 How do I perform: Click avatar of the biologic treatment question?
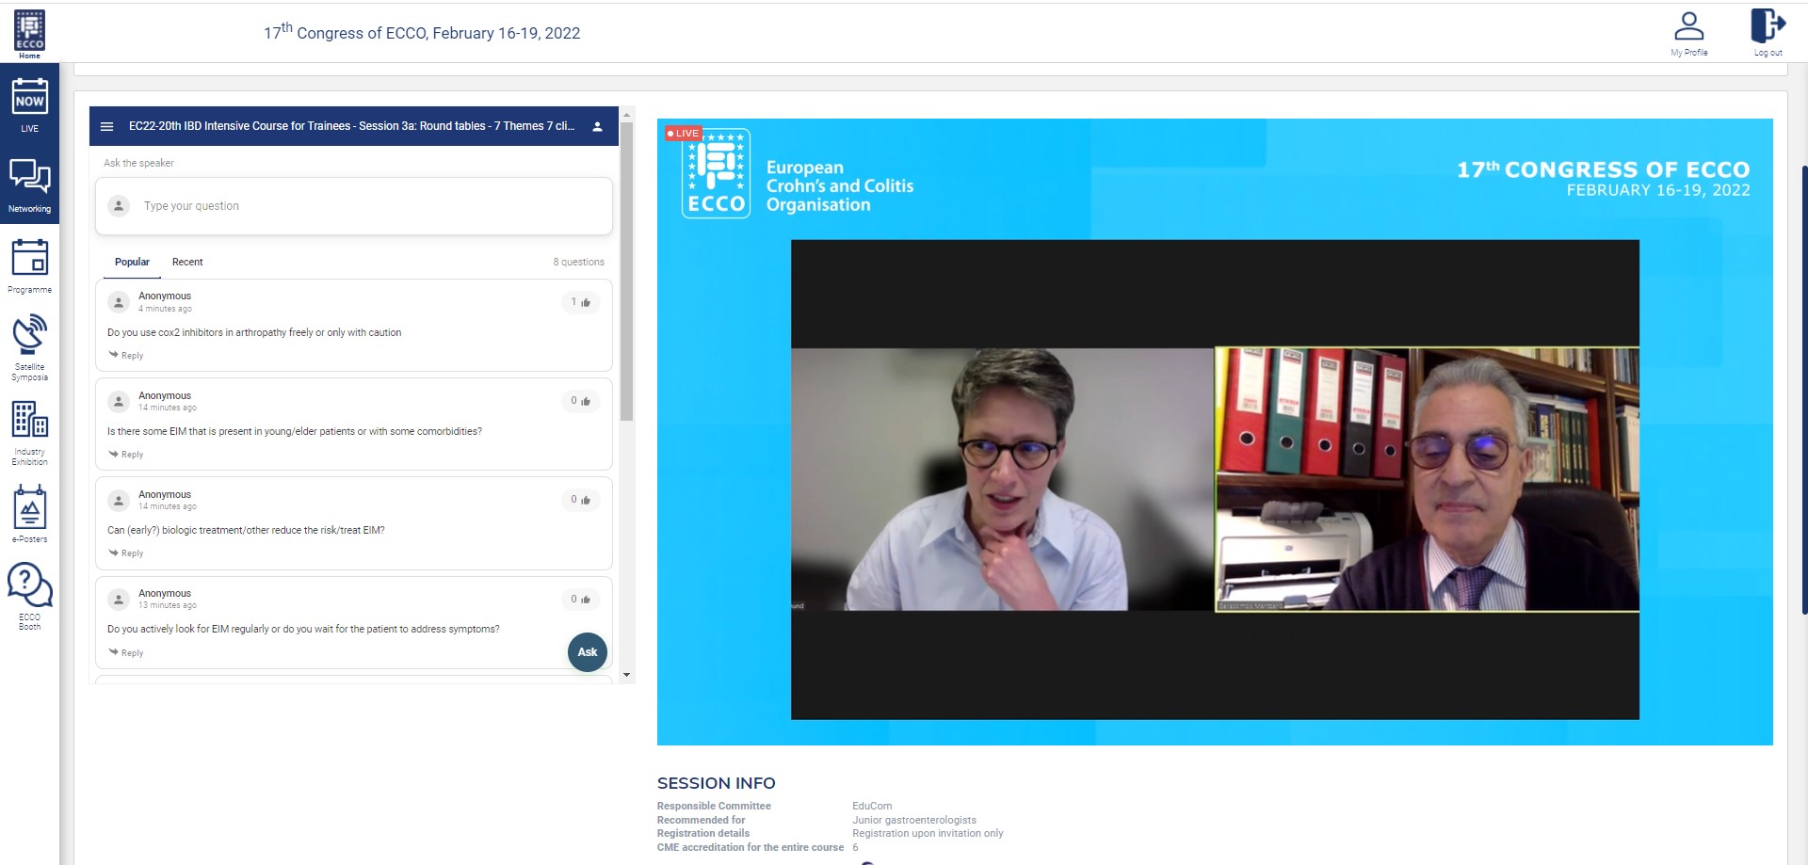[119, 501]
